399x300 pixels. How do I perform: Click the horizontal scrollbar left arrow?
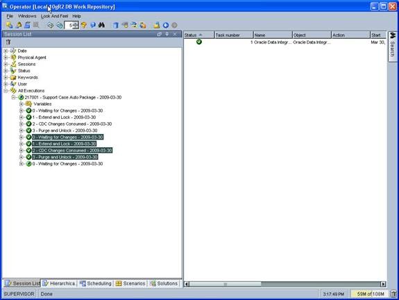pos(187,284)
